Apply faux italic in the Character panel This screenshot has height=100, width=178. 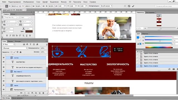pyautogui.click(x=10, y=36)
